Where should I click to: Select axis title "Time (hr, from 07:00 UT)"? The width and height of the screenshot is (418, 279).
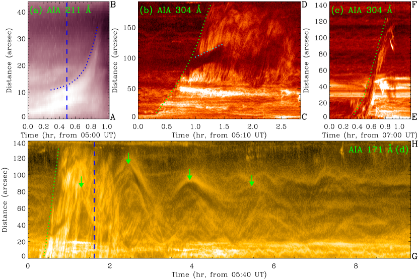click(370, 135)
